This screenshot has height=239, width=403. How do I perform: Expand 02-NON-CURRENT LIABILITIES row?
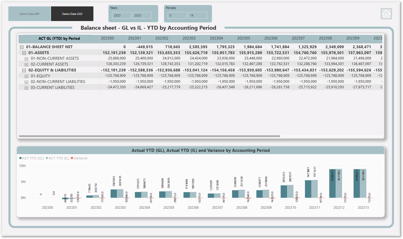coord(26,82)
